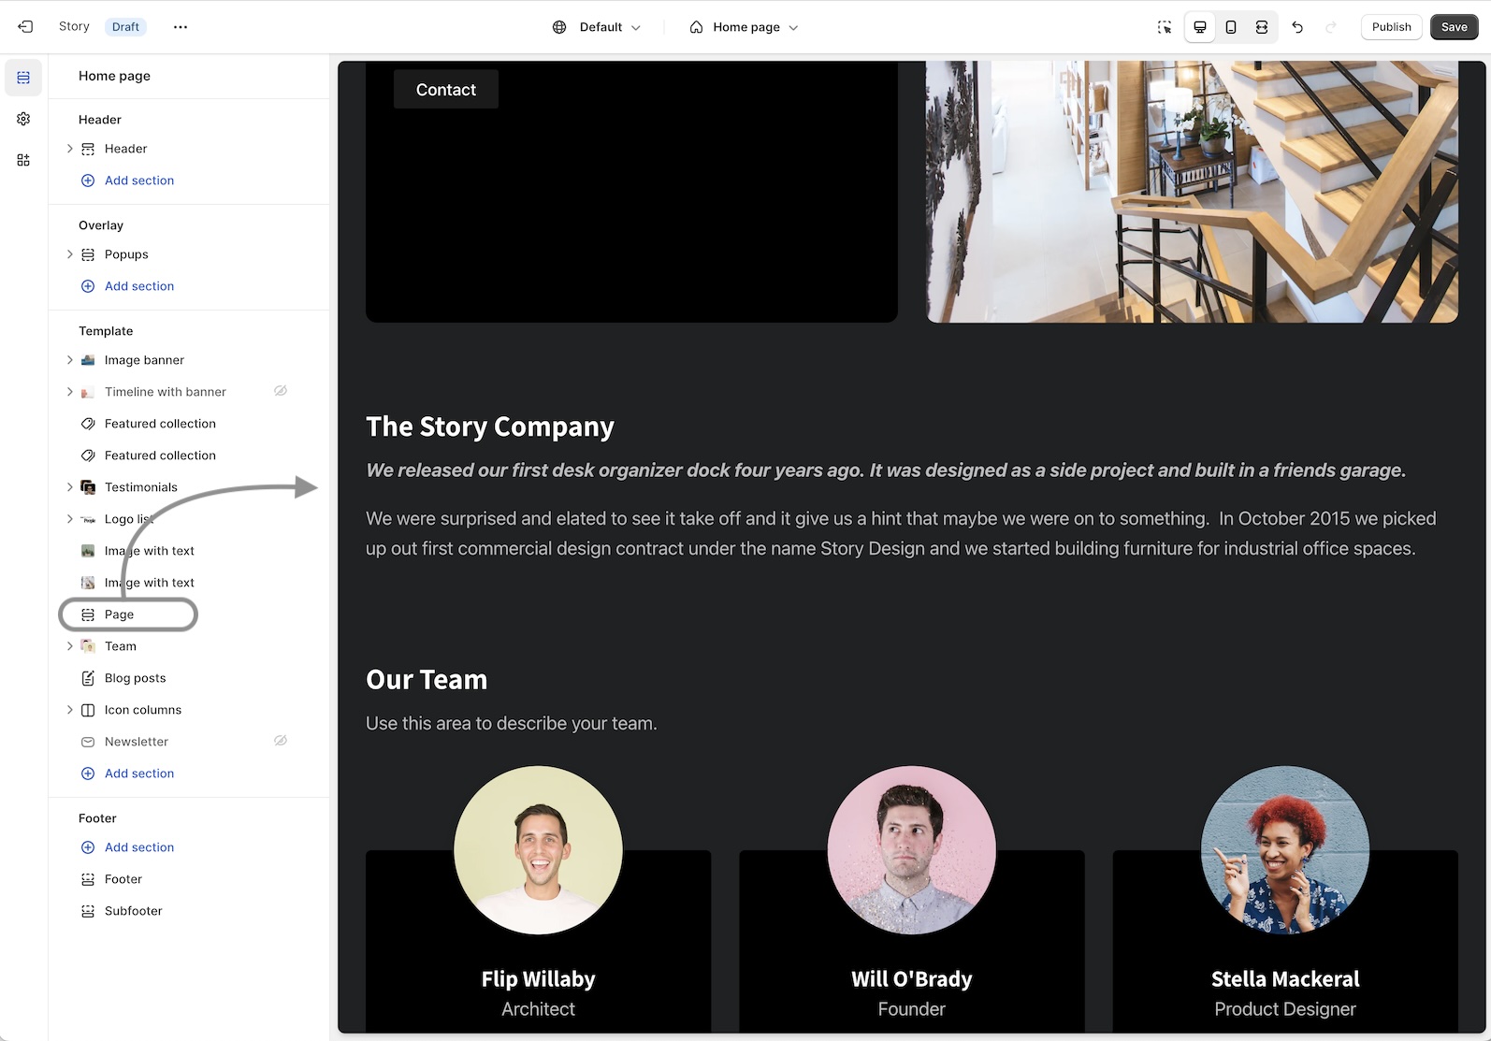Open the App embeds sidebar icon
This screenshot has width=1491, height=1041.
tap(23, 160)
